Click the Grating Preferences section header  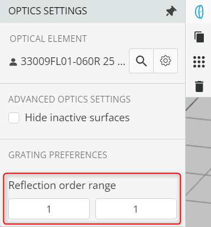point(58,155)
